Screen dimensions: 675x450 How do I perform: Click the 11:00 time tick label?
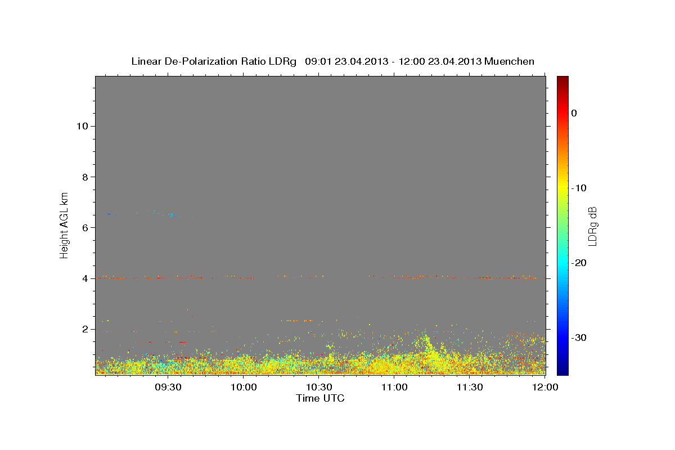click(x=394, y=387)
